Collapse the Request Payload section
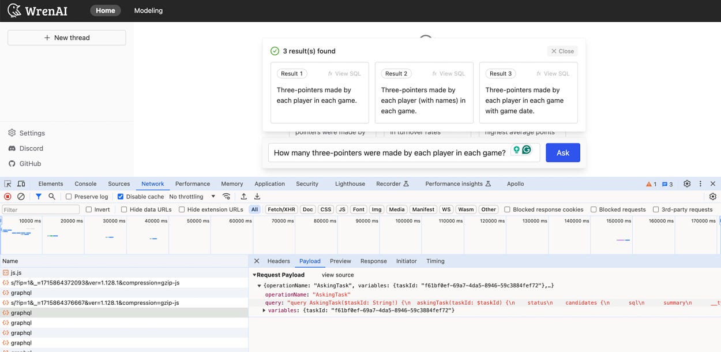The height and width of the screenshot is (352, 721). point(254,275)
